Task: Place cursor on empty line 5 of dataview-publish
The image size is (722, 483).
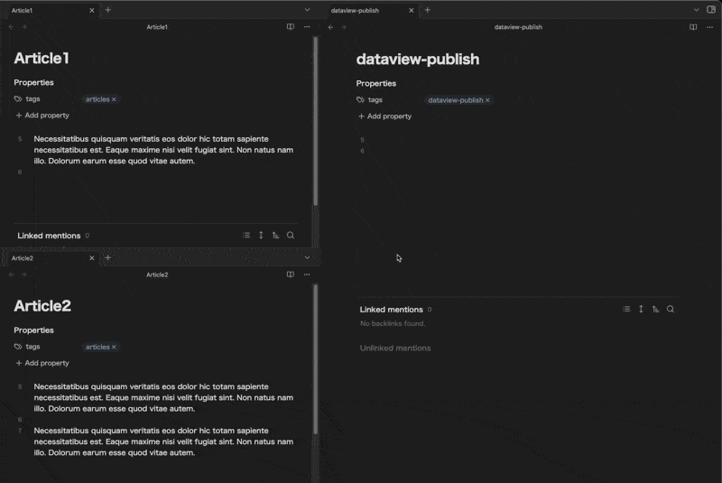Action: point(521,140)
